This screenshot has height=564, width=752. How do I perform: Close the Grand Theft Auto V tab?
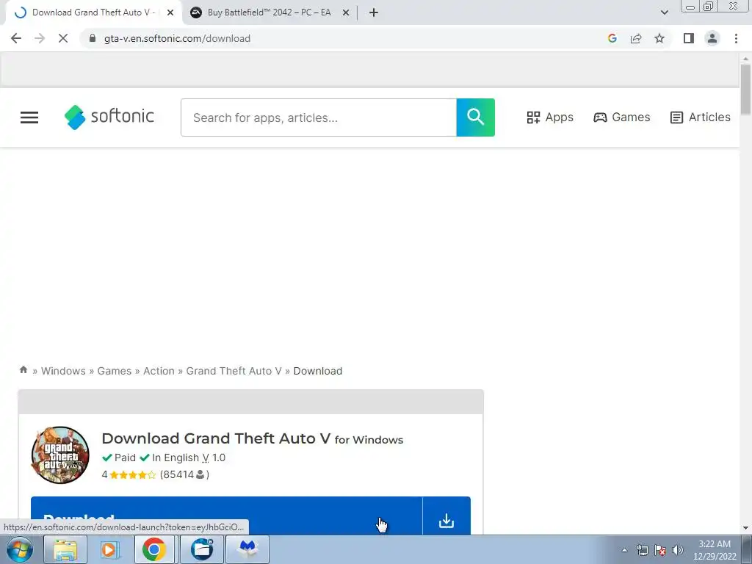pos(170,12)
